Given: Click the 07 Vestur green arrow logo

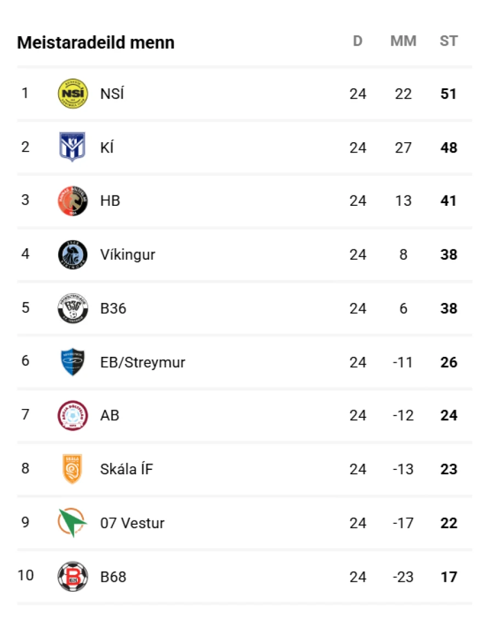Looking at the screenshot, I should coord(72,523).
